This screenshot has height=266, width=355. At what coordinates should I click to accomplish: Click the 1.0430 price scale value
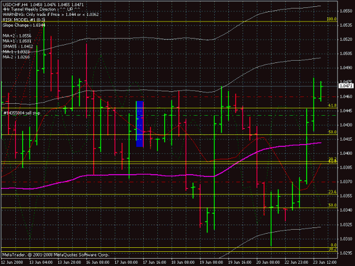[x=346, y=125]
